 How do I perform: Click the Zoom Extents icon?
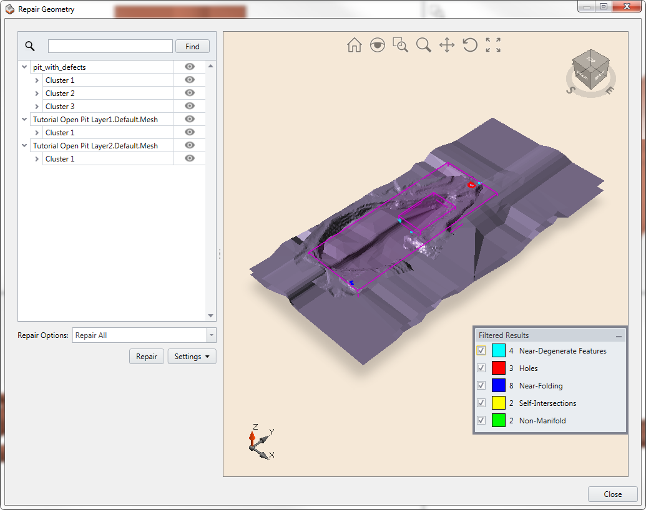pos(492,45)
